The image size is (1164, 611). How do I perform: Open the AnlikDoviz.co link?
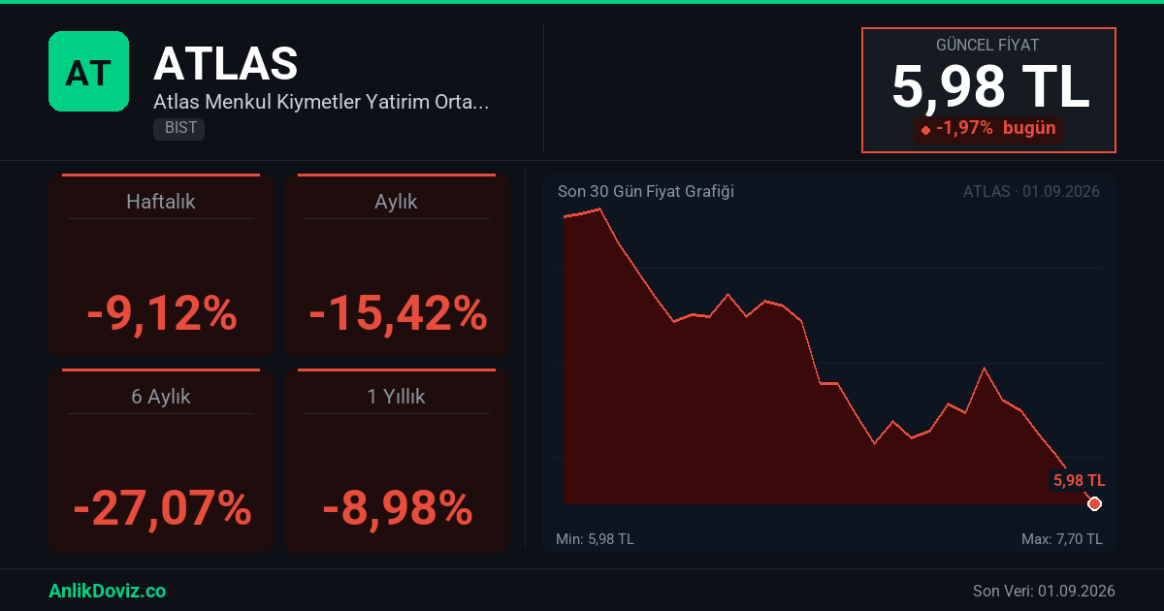pos(107,591)
